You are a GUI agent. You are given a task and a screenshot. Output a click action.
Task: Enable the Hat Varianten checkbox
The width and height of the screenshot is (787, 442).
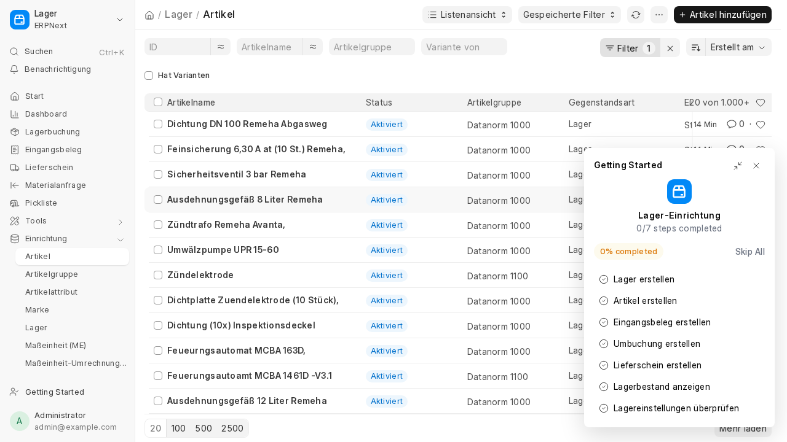click(149, 76)
